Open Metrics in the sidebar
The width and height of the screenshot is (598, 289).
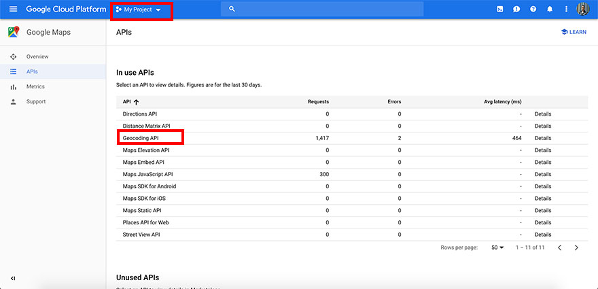[x=35, y=86]
